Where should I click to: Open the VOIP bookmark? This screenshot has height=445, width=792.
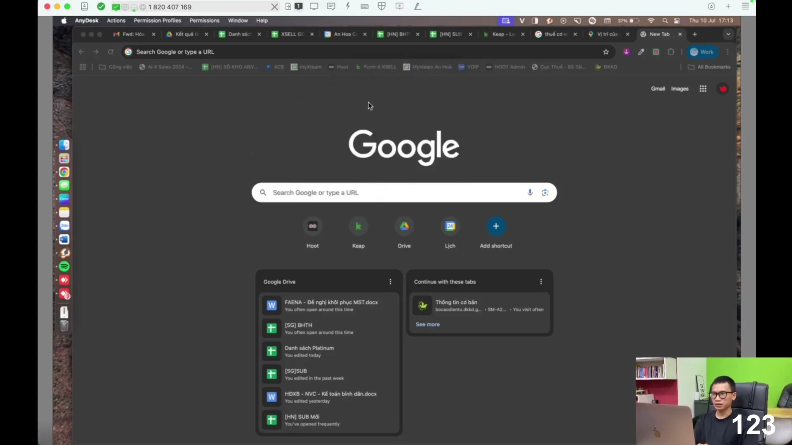tap(469, 67)
